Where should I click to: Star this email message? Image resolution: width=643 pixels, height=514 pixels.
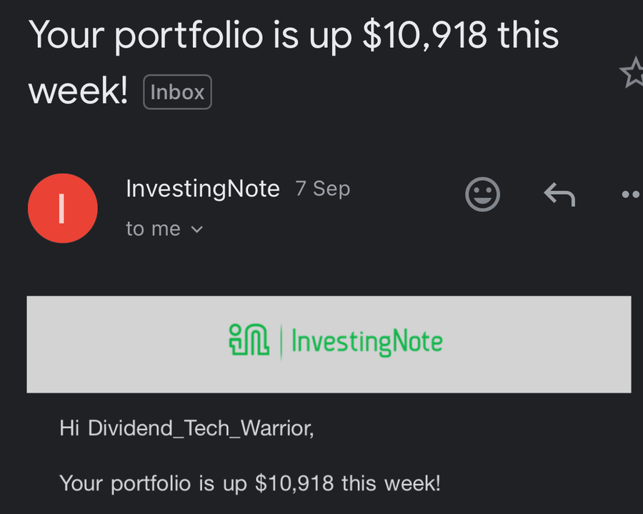click(x=633, y=73)
